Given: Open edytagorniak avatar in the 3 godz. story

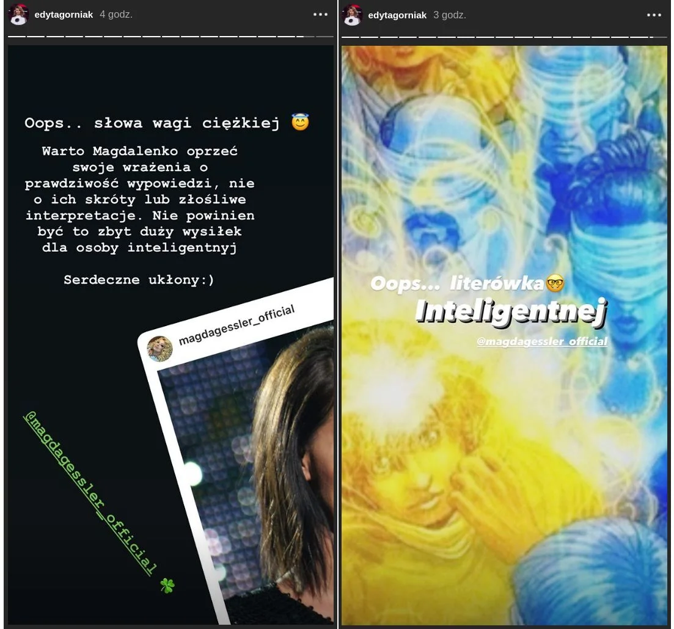Looking at the screenshot, I should point(353,15).
